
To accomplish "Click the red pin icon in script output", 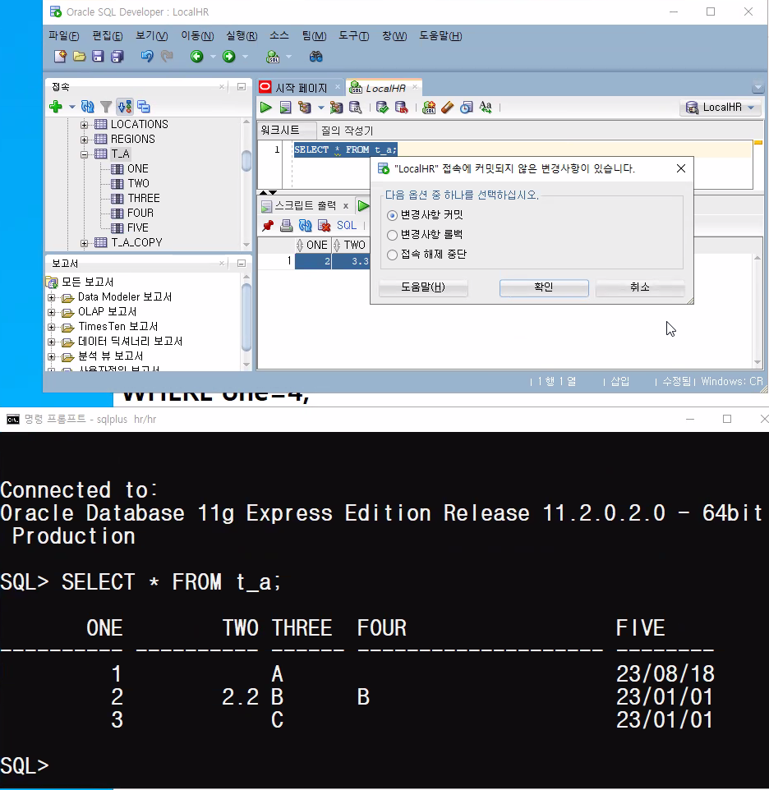I will tap(268, 226).
